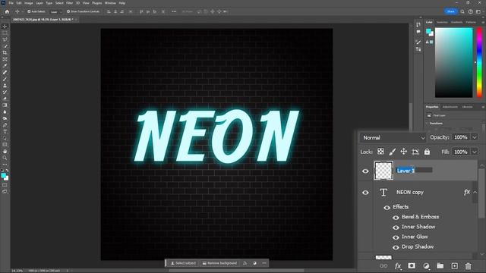This screenshot has width=486, height=273.
Task: Click the options bar three dots menu
Action: click(x=174, y=11)
